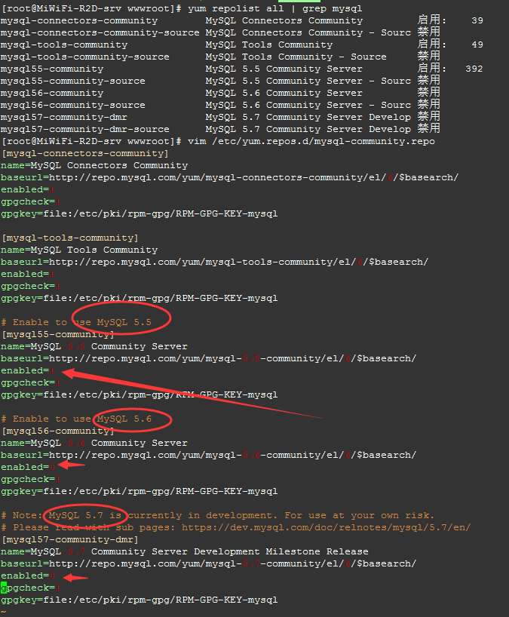Click the enabled=0 value under mysql56-community
Image resolution: width=509 pixels, height=617 pixels.
click(52, 467)
